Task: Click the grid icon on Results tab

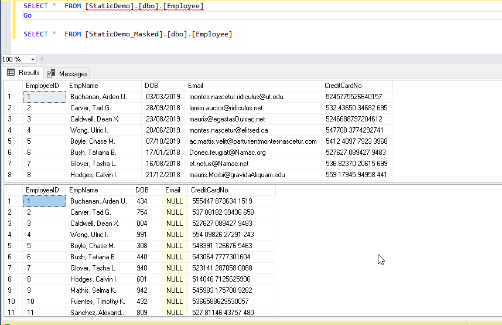Action: [x=11, y=73]
